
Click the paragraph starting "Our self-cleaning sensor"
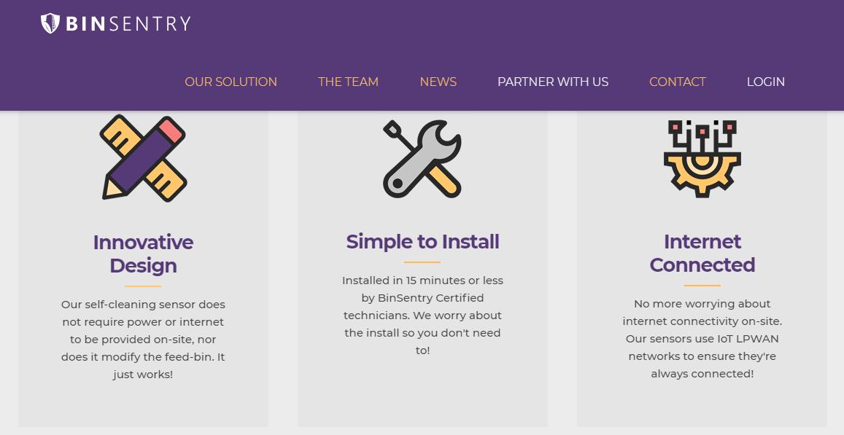(143, 340)
